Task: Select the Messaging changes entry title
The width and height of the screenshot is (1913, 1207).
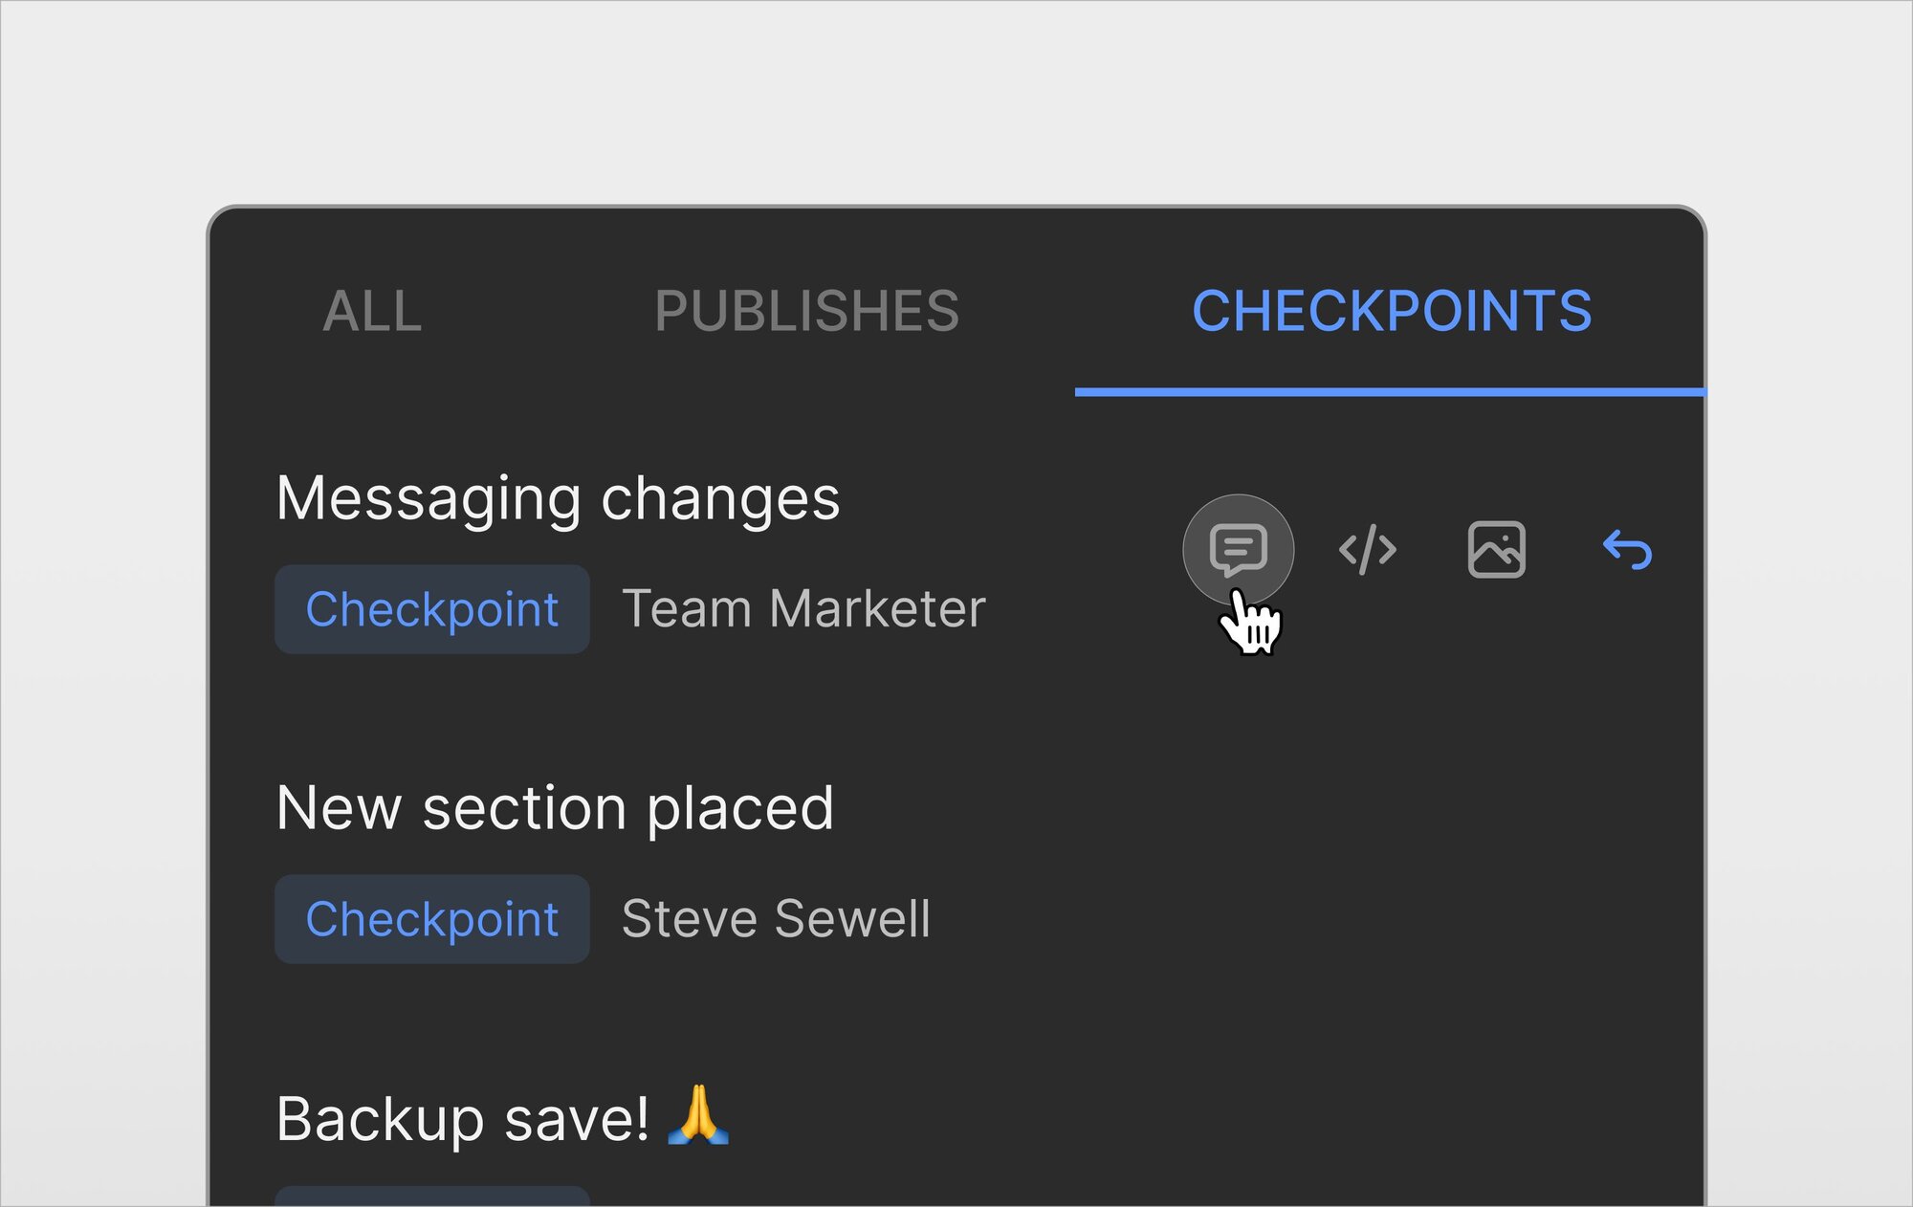Action: [x=558, y=499]
